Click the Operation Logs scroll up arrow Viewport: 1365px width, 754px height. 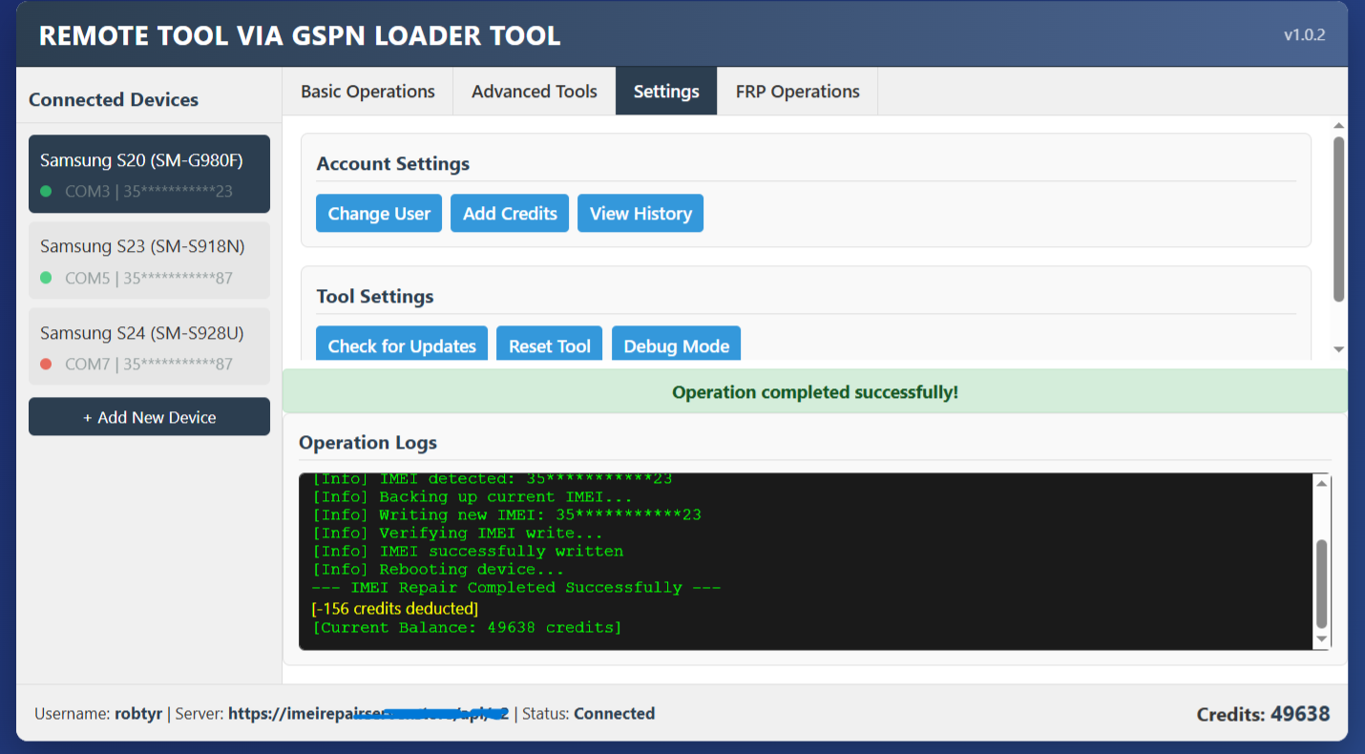(1322, 484)
